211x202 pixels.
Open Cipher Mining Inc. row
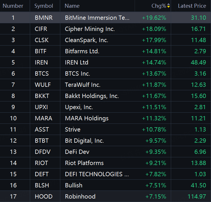[x=90, y=29]
